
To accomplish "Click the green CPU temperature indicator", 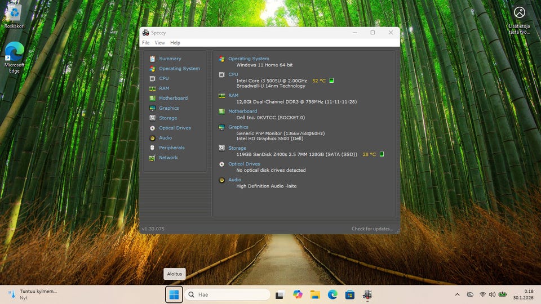I will [x=331, y=81].
